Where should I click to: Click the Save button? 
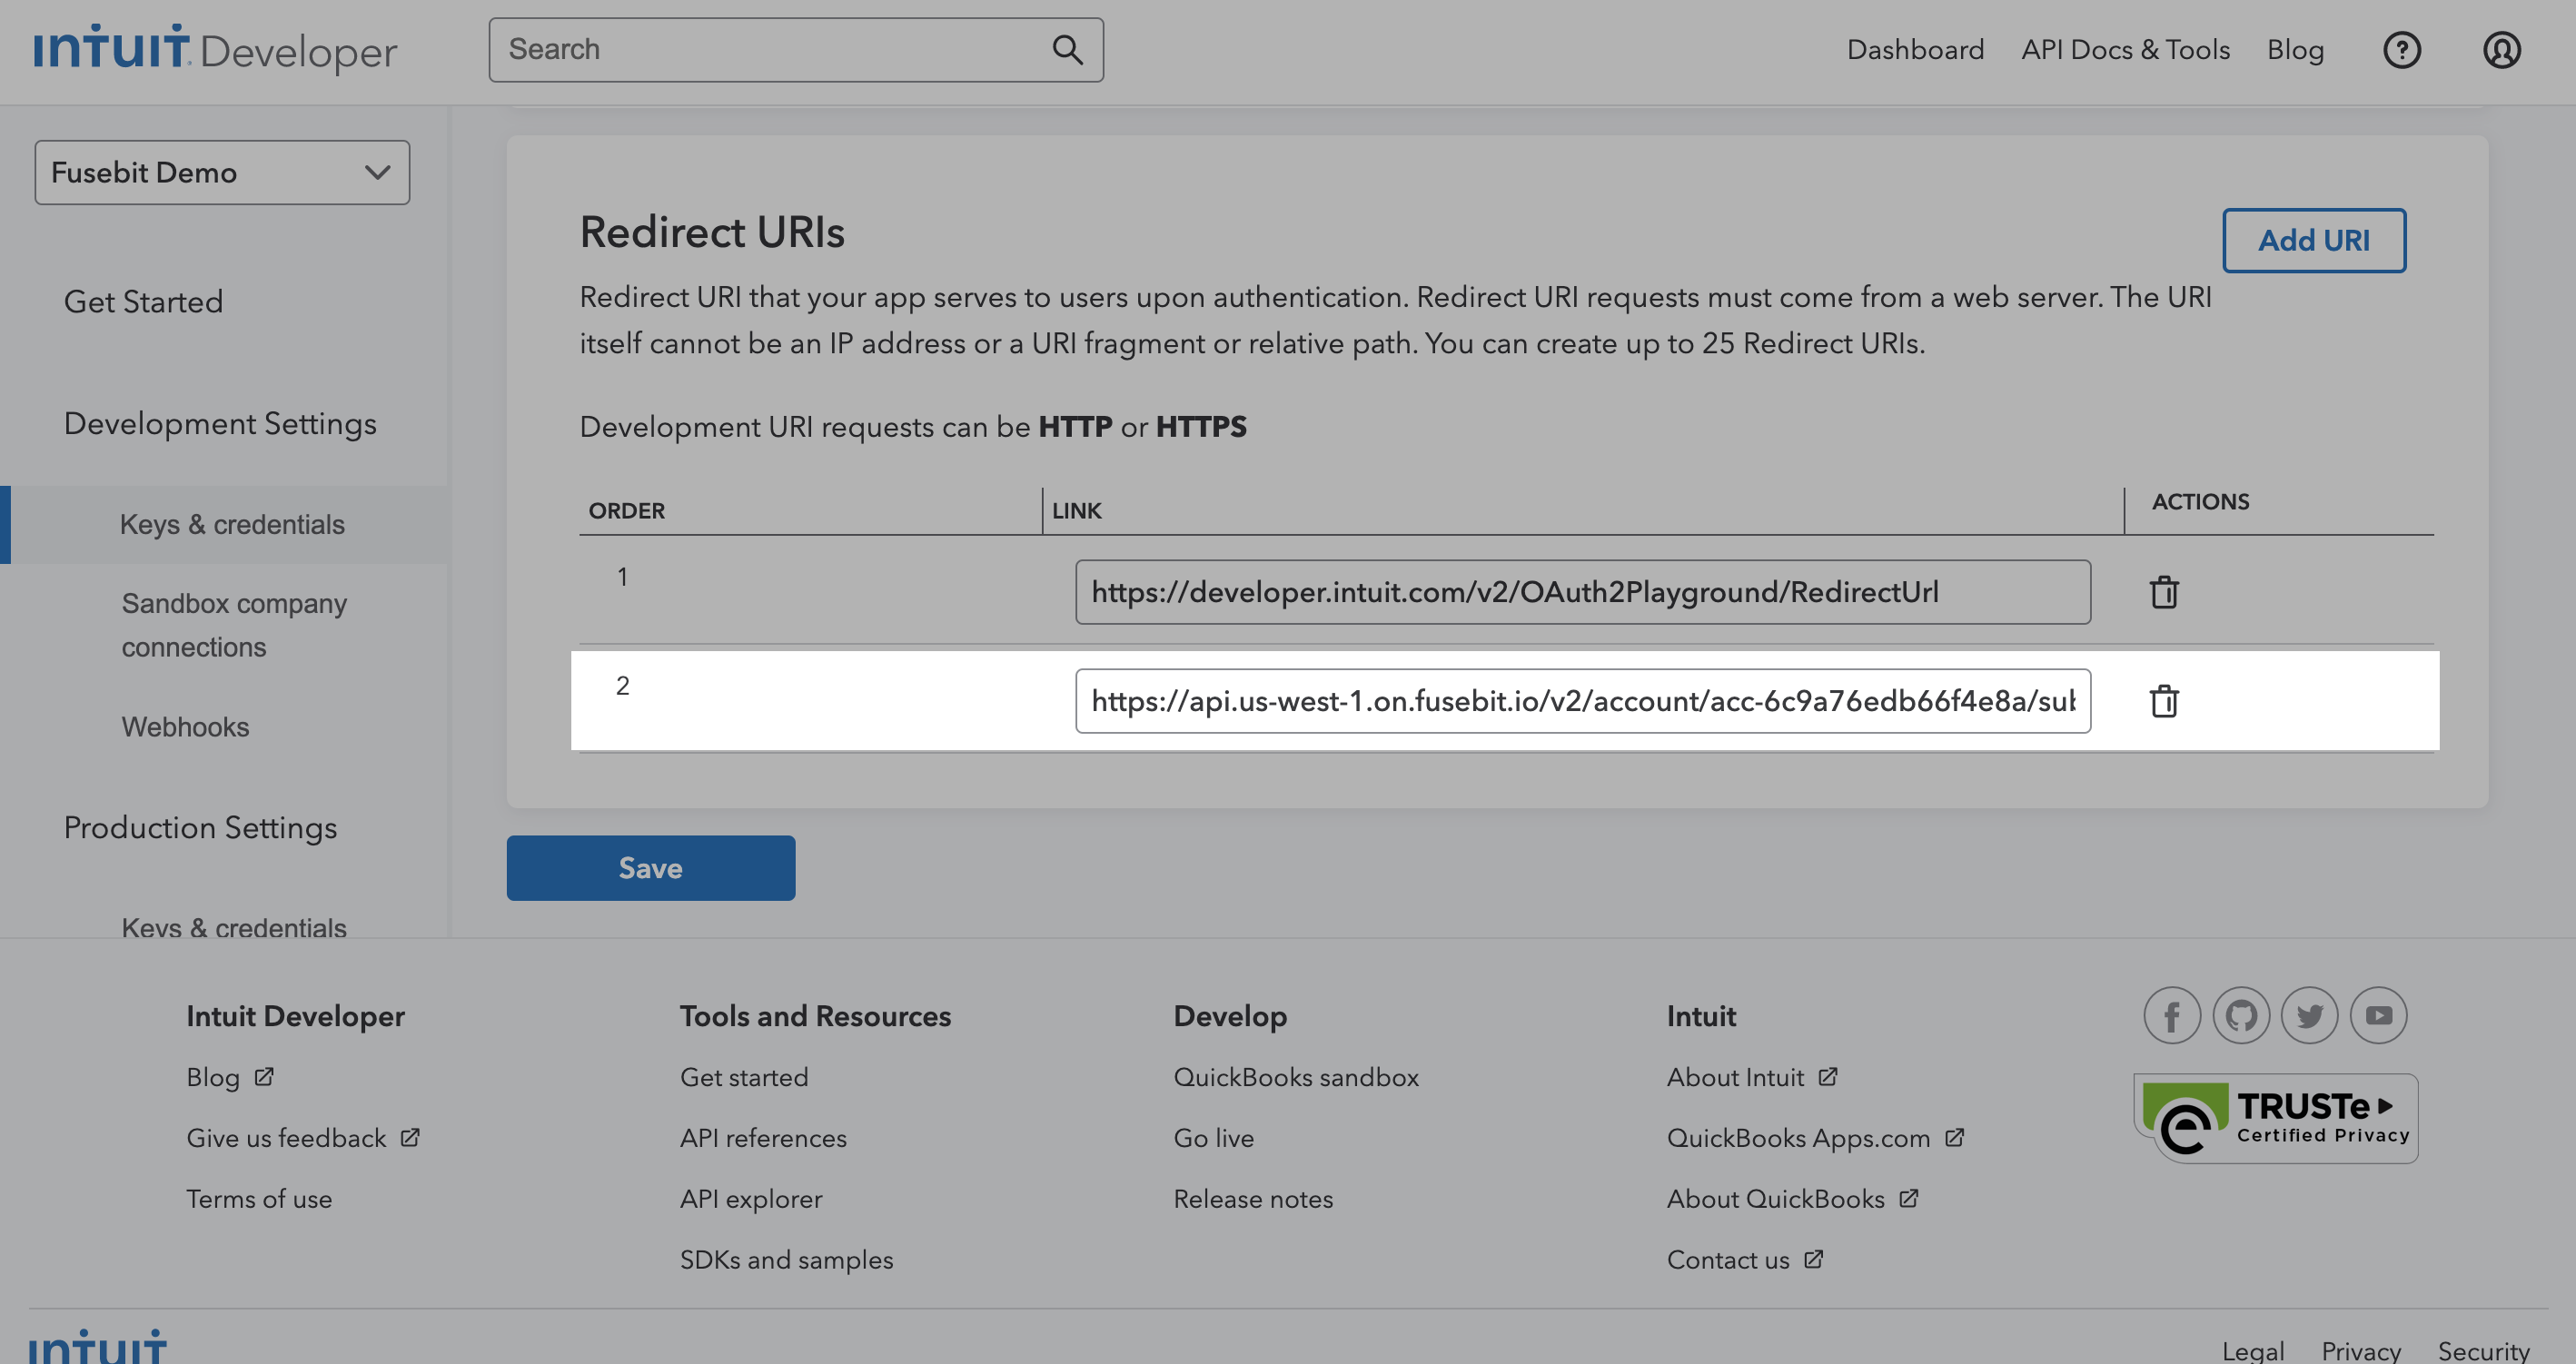point(651,868)
